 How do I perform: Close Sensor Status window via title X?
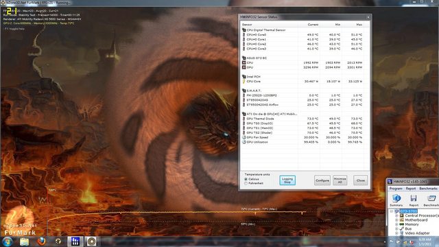tap(368, 17)
